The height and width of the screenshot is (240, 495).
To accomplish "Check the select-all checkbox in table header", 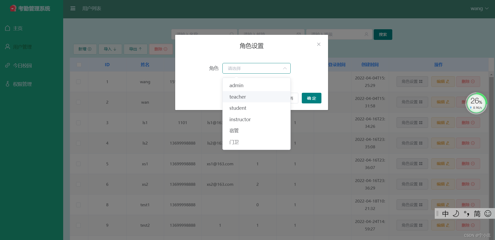I will pyautogui.click(x=79, y=65).
